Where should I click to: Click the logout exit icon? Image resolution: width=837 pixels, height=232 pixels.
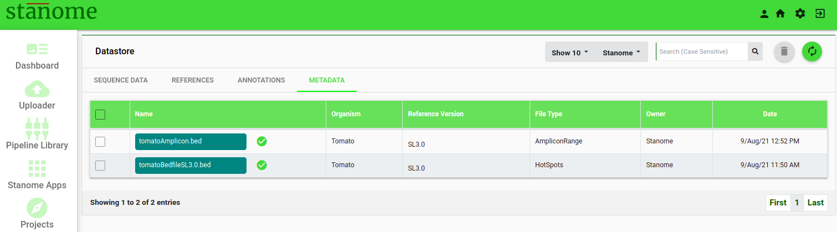point(820,14)
